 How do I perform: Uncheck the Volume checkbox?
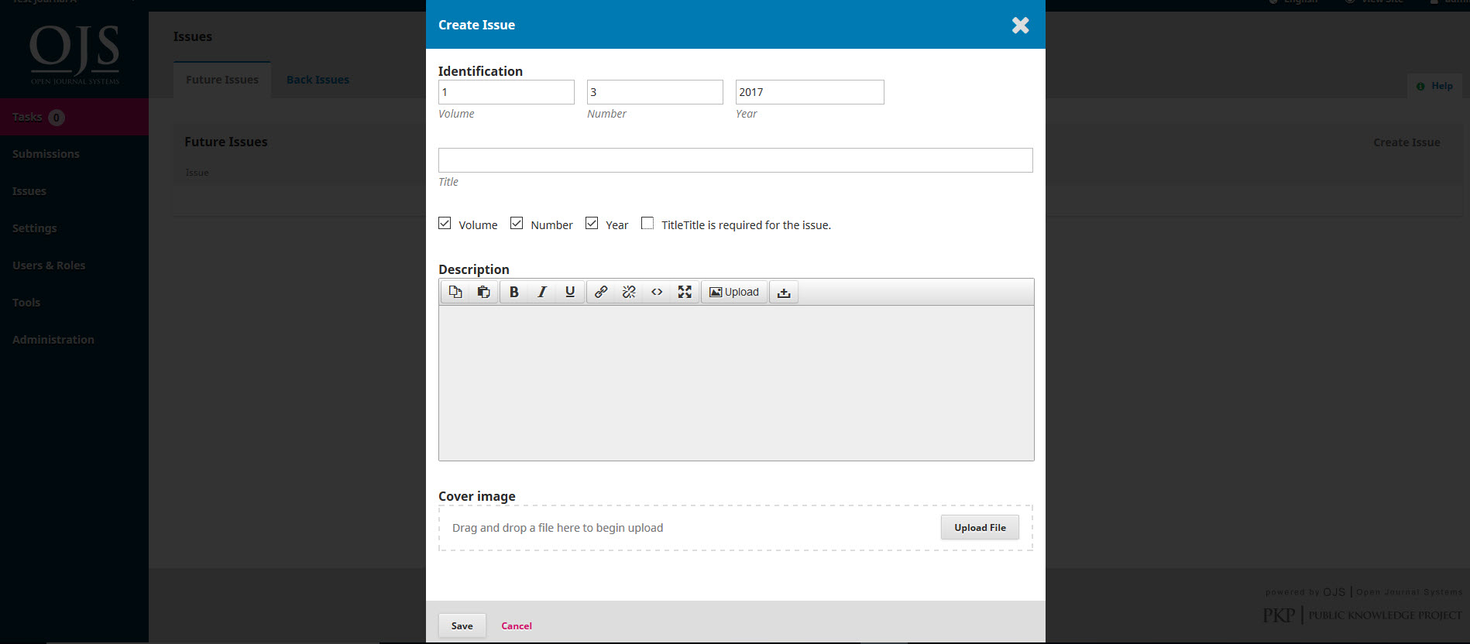click(x=445, y=223)
